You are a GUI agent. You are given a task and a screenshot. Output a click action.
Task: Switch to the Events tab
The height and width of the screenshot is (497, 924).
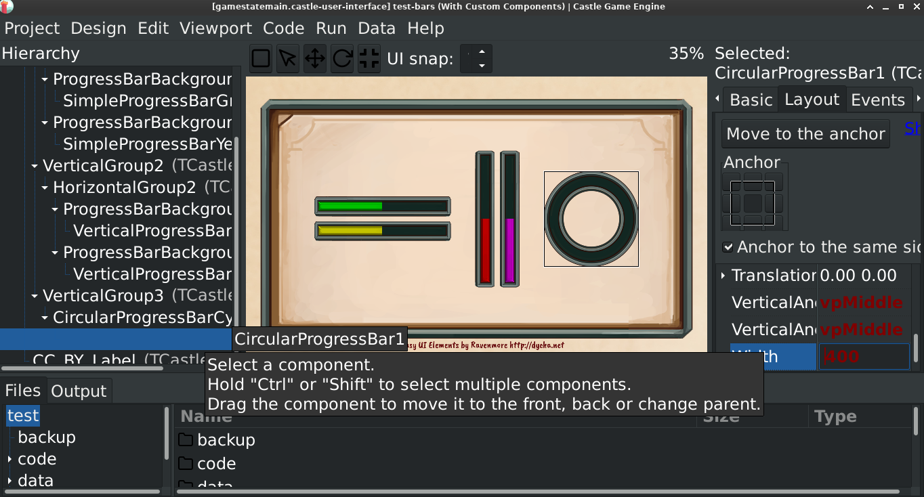[878, 100]
